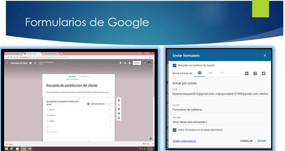
Task: Remove the Almuerzo option with its X
Action: [110, 115]
